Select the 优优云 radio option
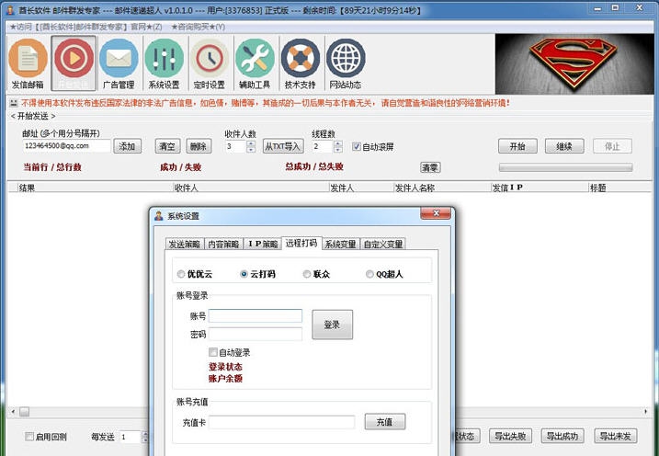This screenshot has width=659, height=456. (x=195, y=274)
